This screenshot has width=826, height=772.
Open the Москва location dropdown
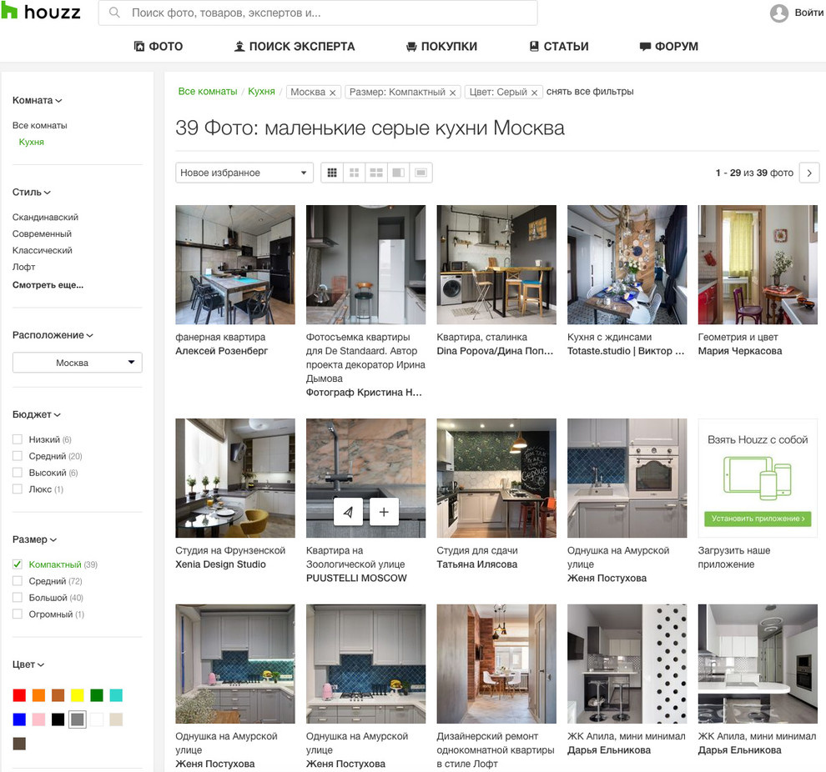click(x=77, y=362)
